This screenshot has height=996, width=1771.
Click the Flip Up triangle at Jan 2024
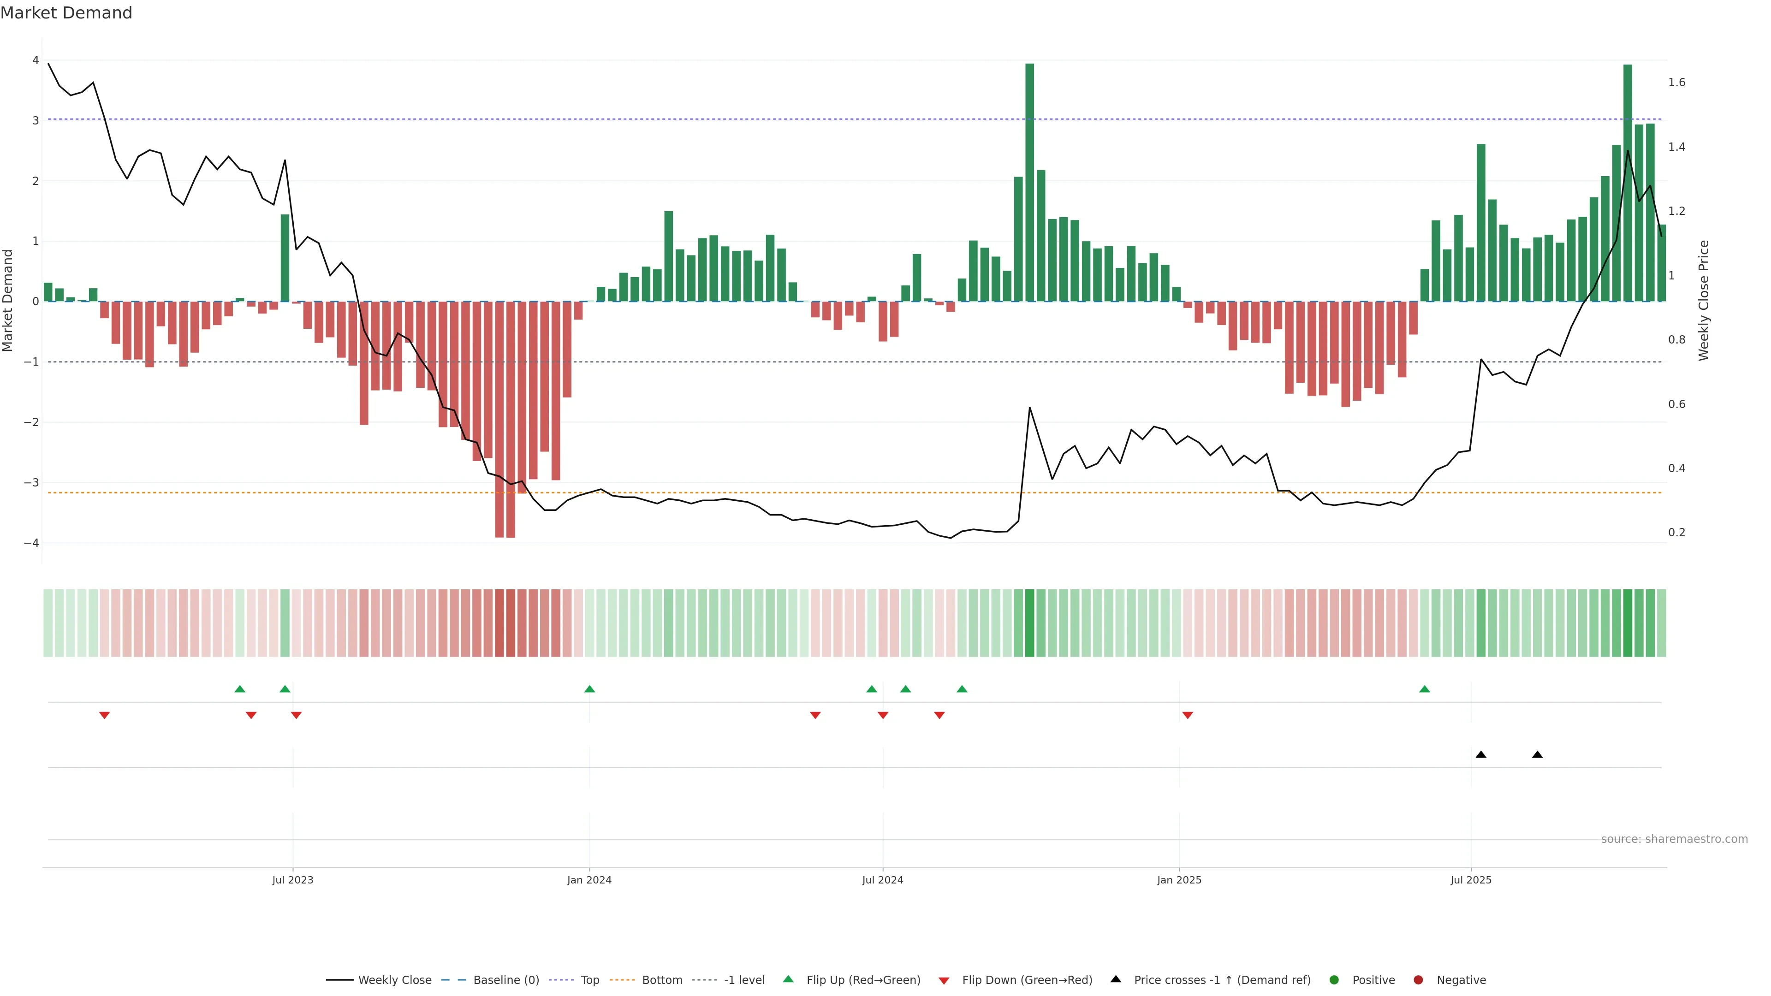pyautogui.click(x=589, y=689)
